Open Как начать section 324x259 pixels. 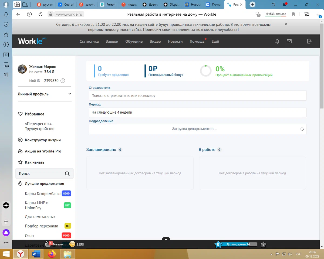(x=35, y=162)
